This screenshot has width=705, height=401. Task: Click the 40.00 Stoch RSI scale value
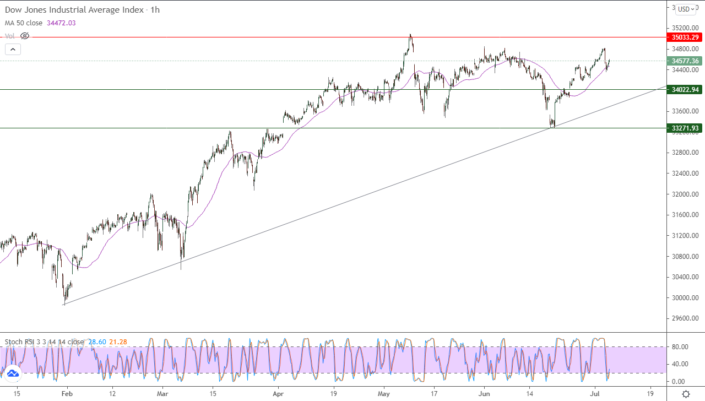point(680,364)
